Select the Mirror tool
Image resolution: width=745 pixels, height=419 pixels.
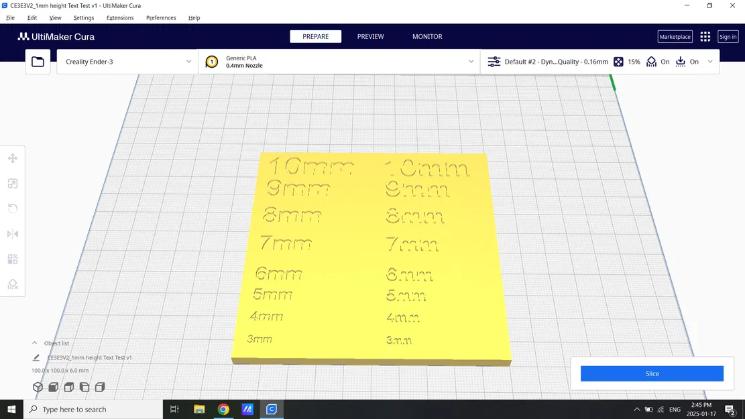(x=12, y=233)
